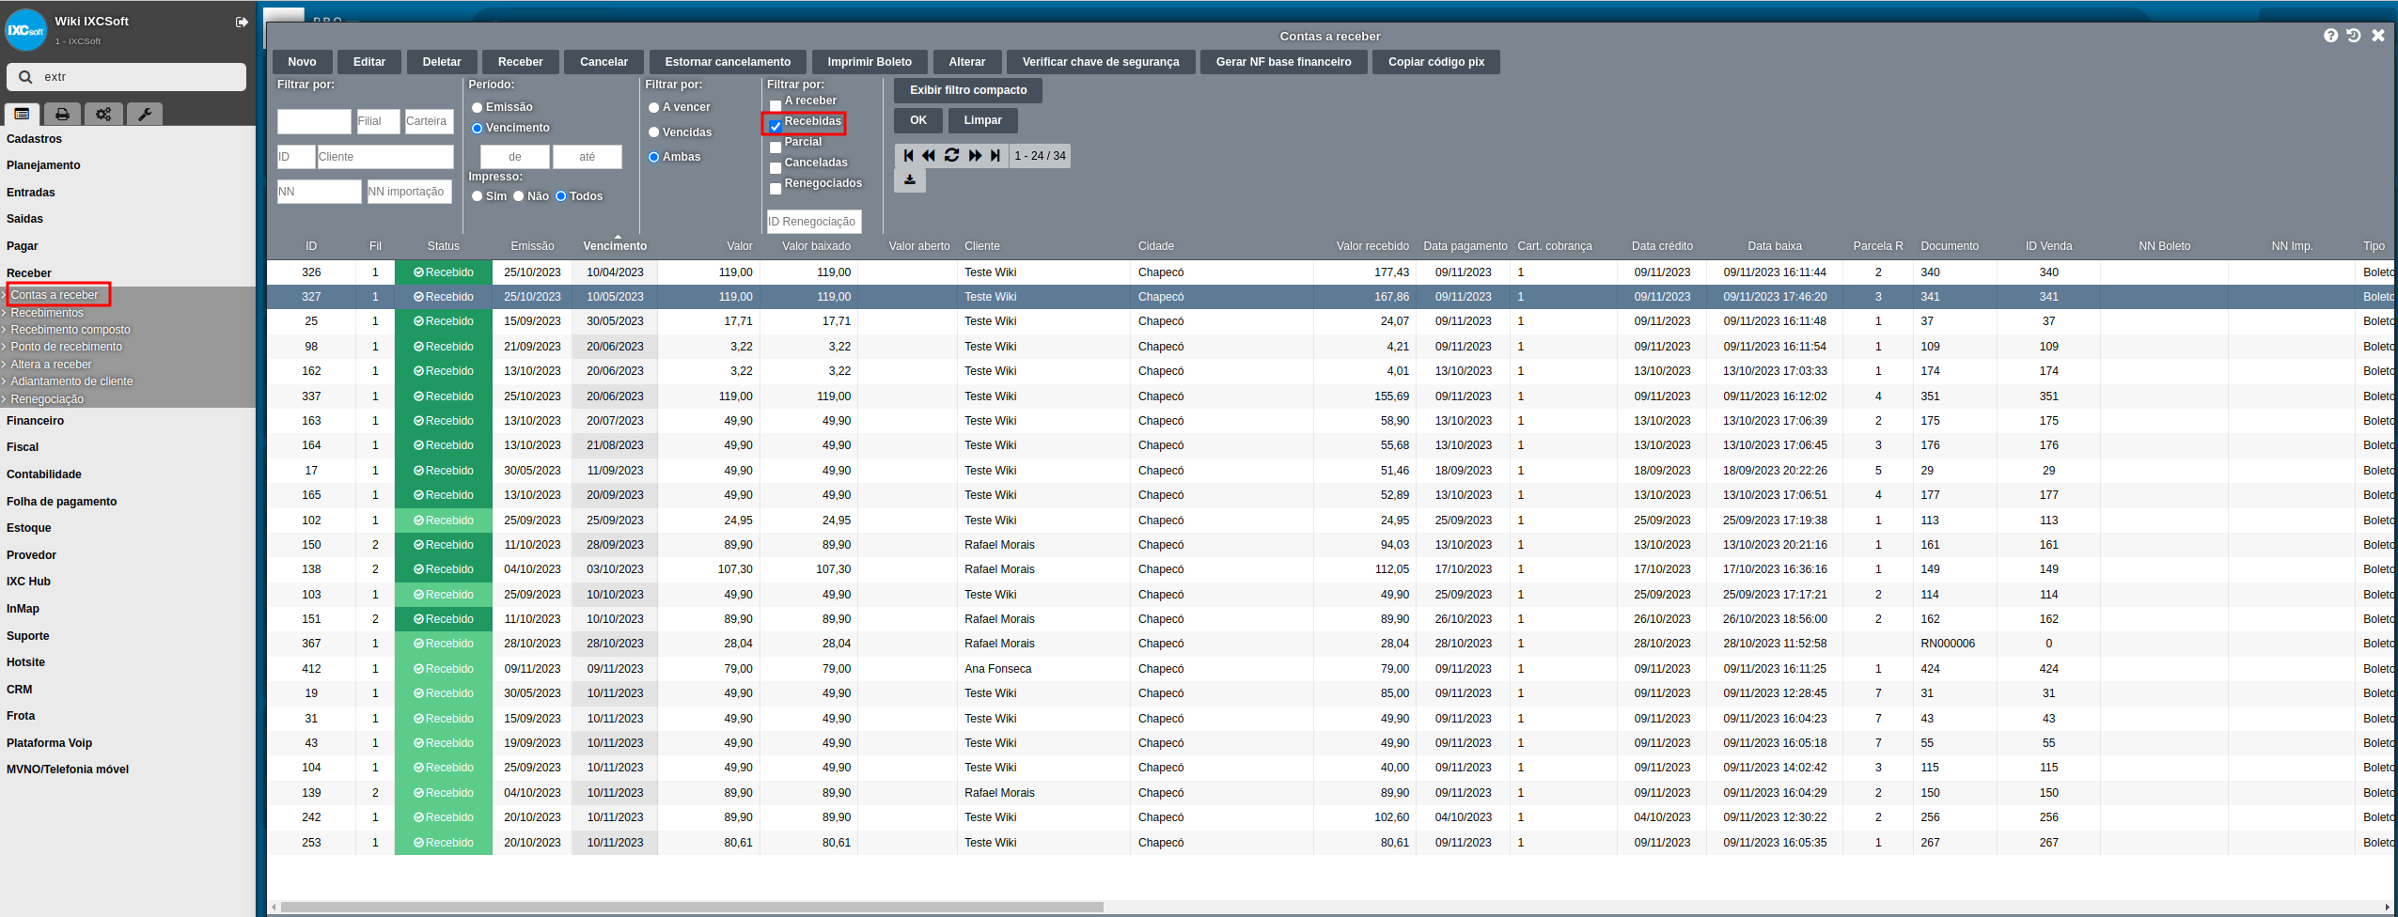Enable the Canceladas checkbox
The image size is (2398, 917).
(x=776, y=167)
